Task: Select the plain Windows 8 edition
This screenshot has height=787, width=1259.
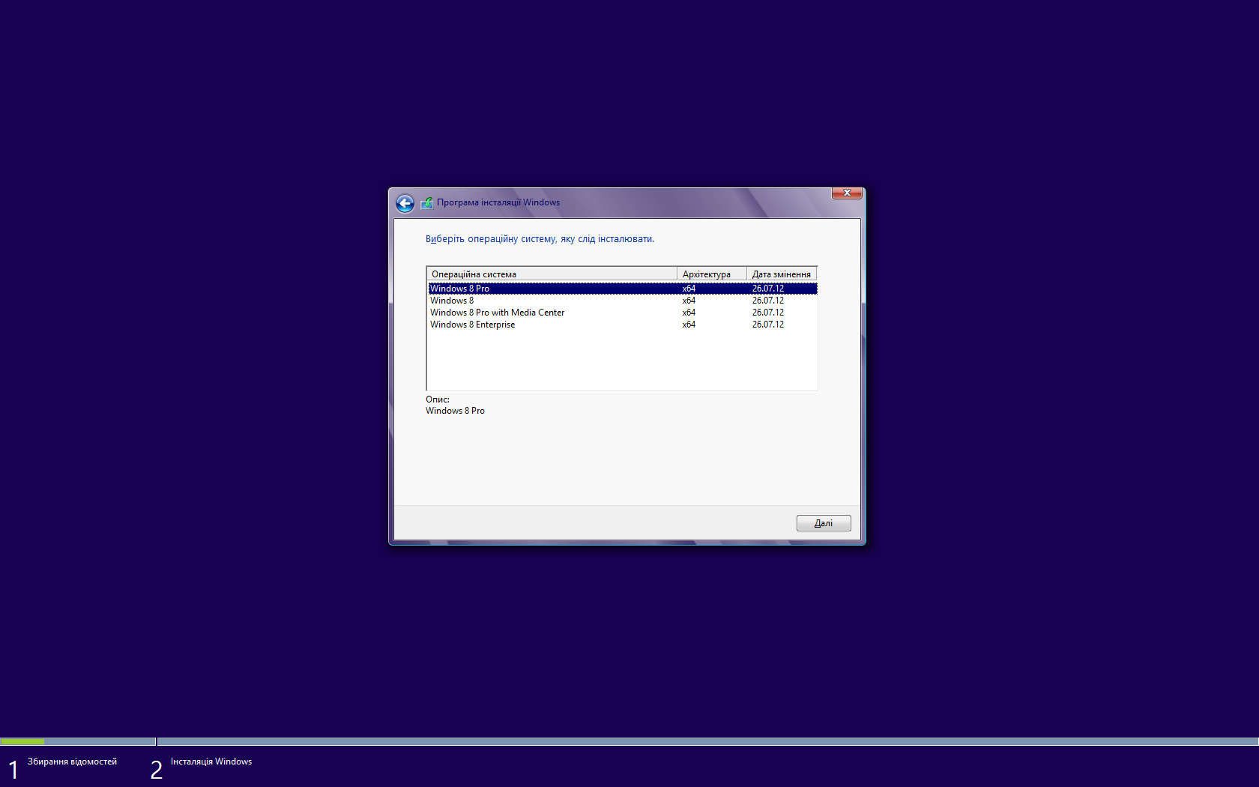Action: pyautogui.click(x=622, y=301)
